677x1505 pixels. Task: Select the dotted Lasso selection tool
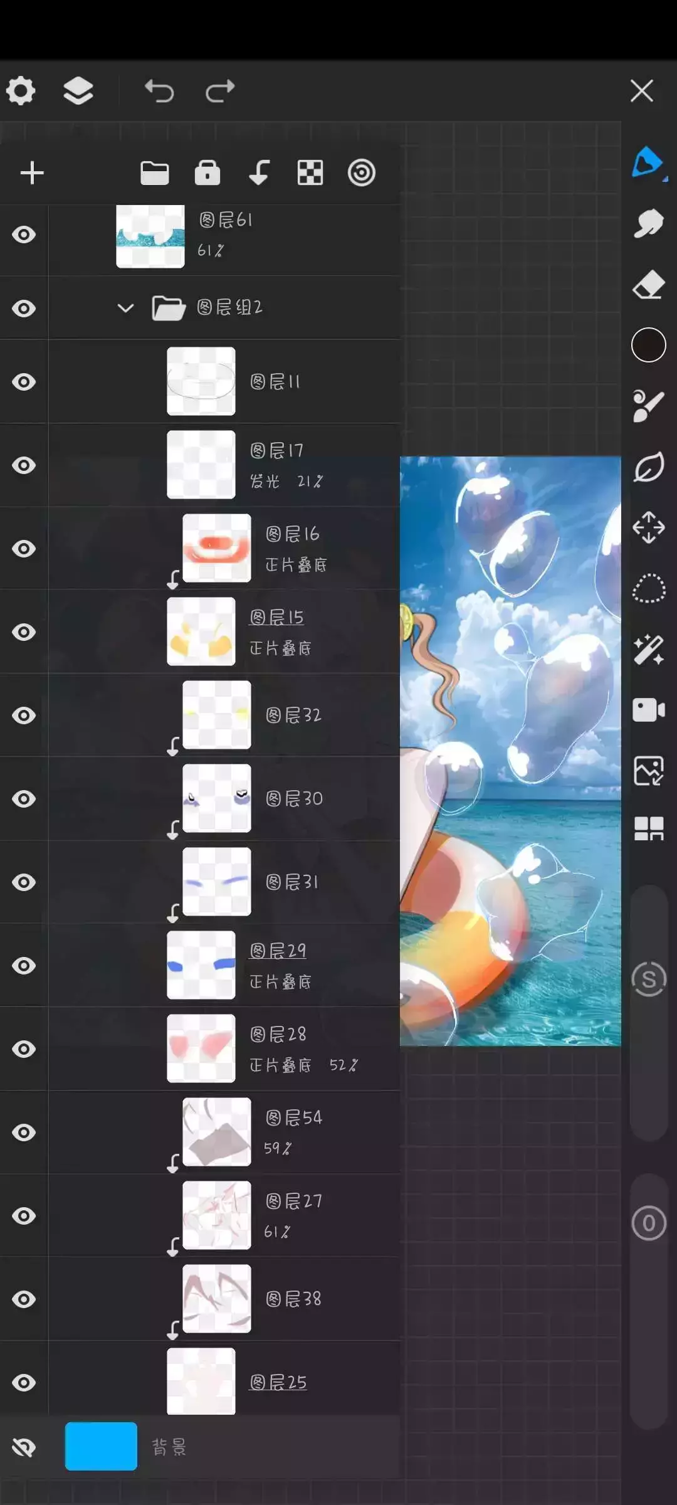(x=648, y=588)
